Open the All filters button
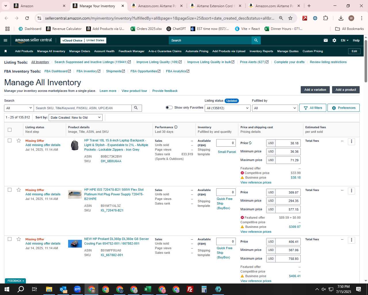 pyautogui.click(x=313, y=108)
